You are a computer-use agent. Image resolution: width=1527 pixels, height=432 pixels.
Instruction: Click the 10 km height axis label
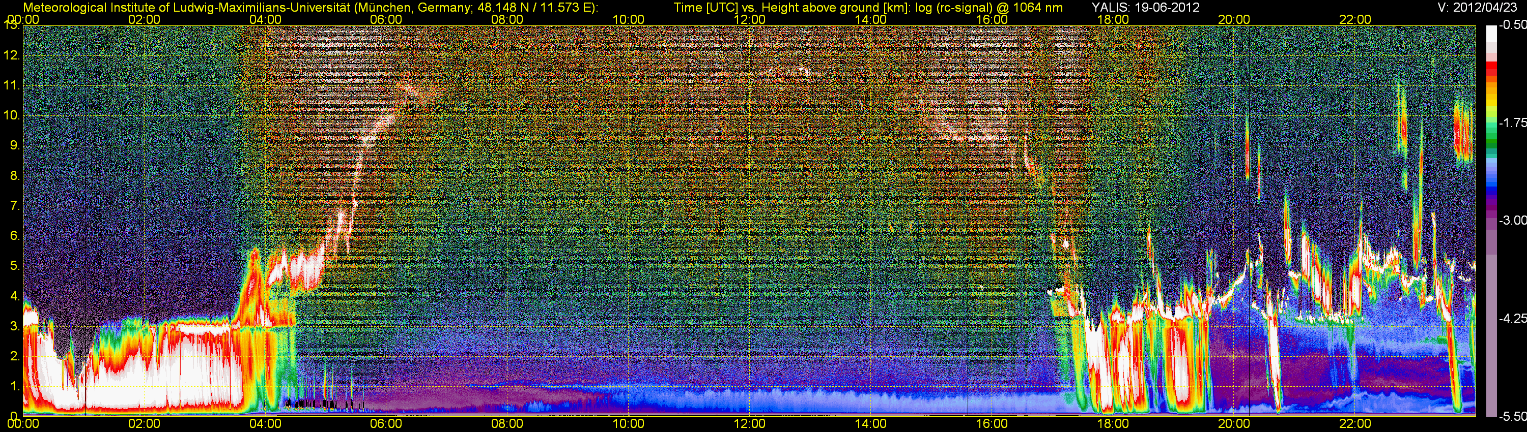pyautogui.click(x=11, y=116)
